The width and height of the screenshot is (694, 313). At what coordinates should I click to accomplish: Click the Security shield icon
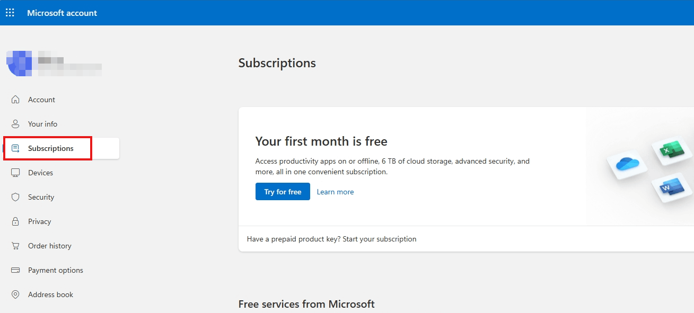pos(15,197)
